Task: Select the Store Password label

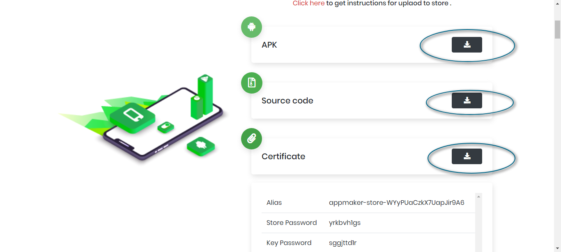Action: coord(292,223)
